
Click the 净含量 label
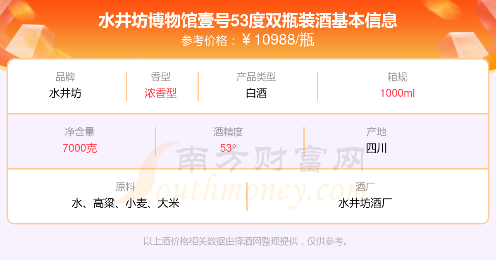(x=80, y=132)
